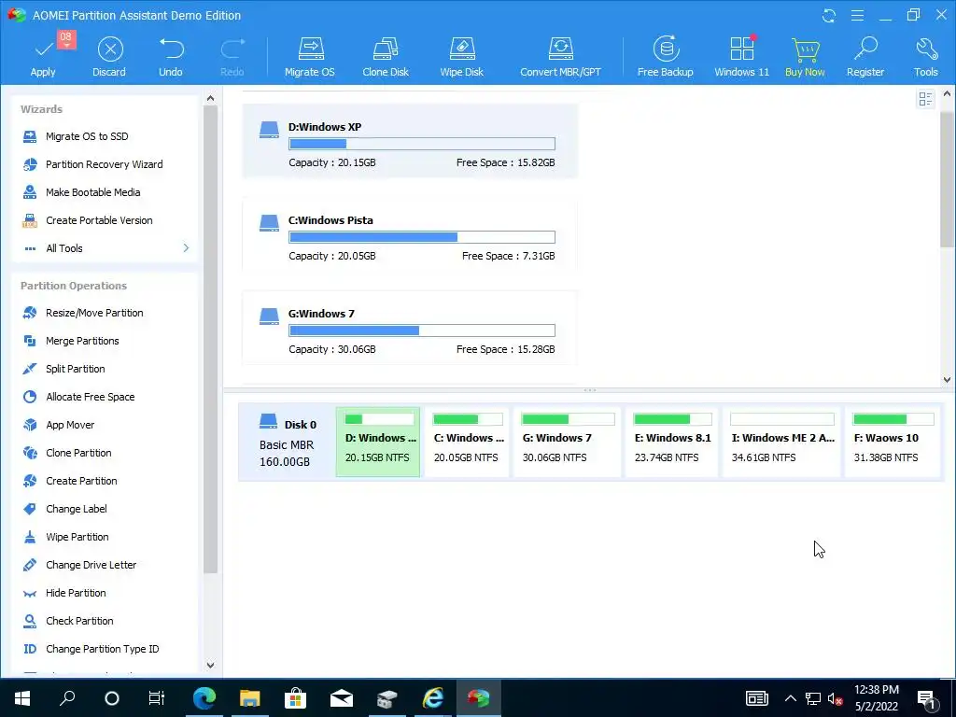Image resolution: width=956 pixels, height=717 pixels.
Task: Run Check Partition
Action: [x=79, y=621]
